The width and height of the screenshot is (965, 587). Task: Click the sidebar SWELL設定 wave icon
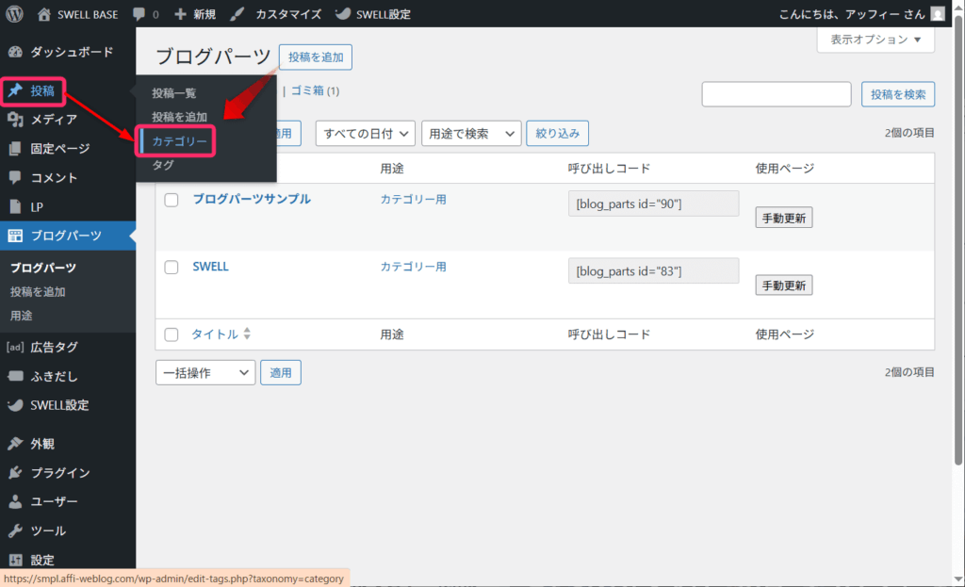[15, 405]
